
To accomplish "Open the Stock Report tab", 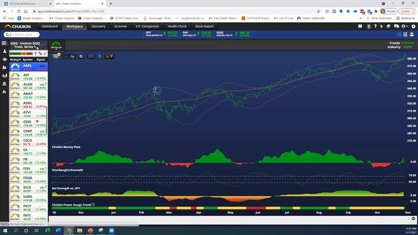I will [x=204, y=26].
